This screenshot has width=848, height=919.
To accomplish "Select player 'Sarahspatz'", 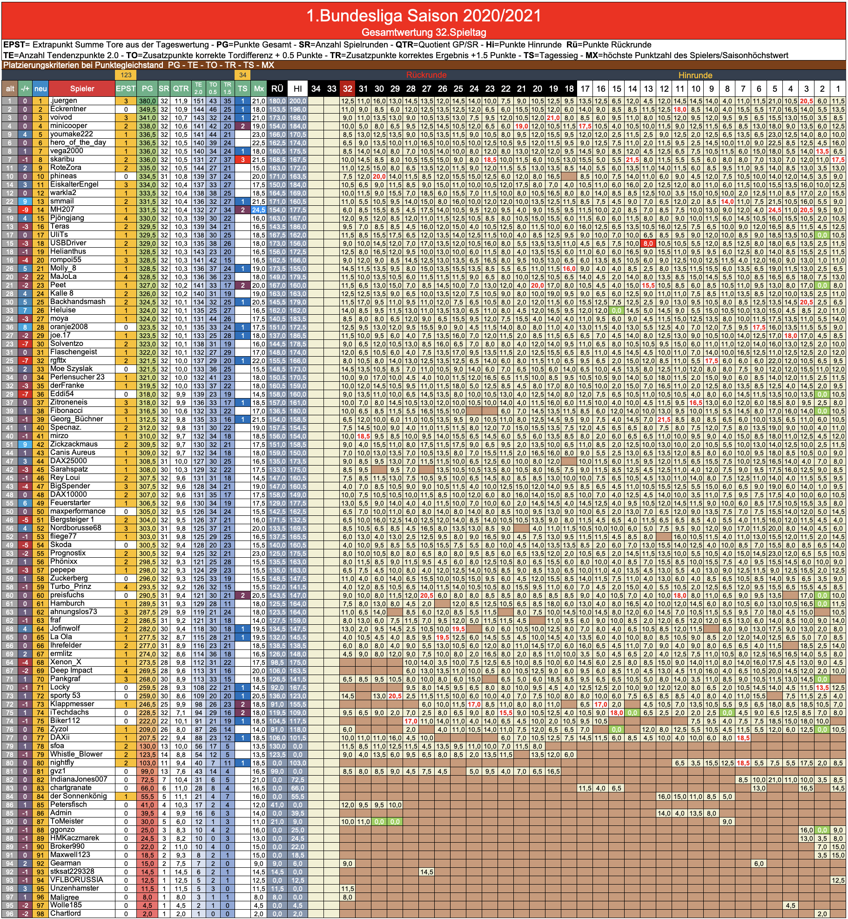I will tap(82, 469).
